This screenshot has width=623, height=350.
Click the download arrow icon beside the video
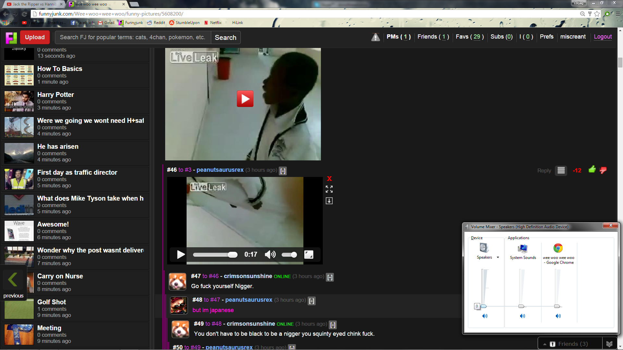[329, 201]
